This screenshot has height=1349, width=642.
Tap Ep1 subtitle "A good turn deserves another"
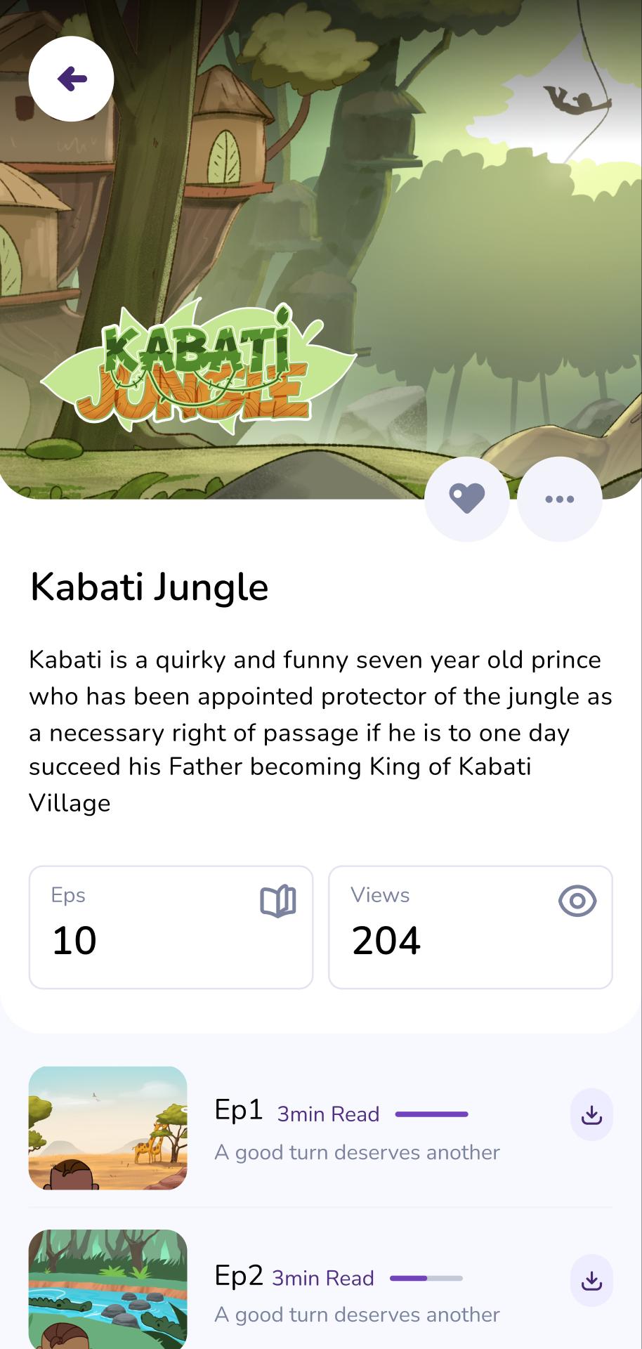(x=357, y=1152)
